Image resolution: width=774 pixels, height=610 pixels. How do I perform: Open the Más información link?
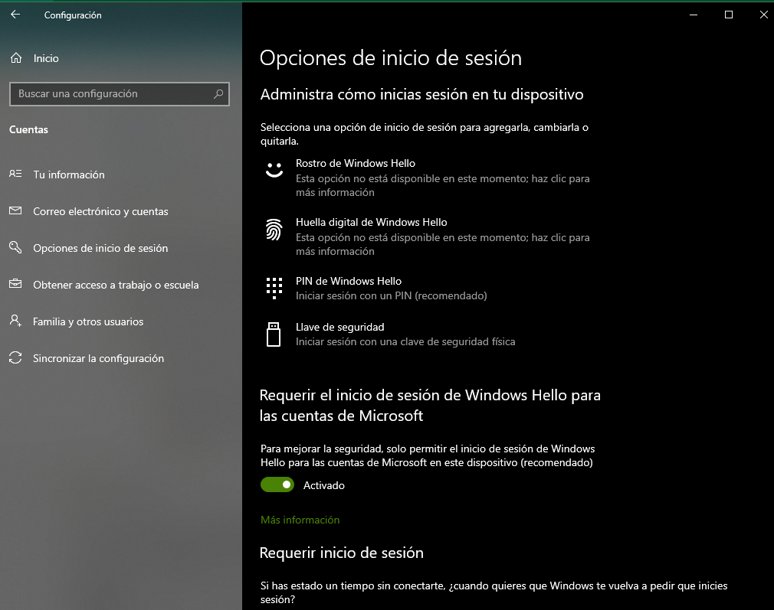point(300,520)
